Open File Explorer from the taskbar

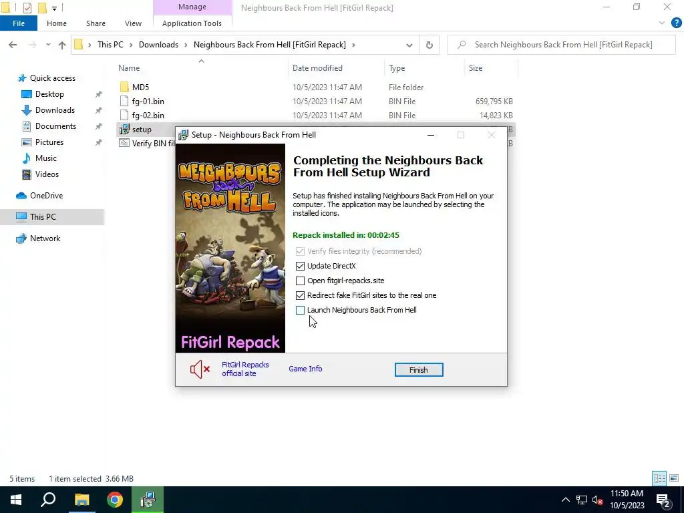coord(81,500)
